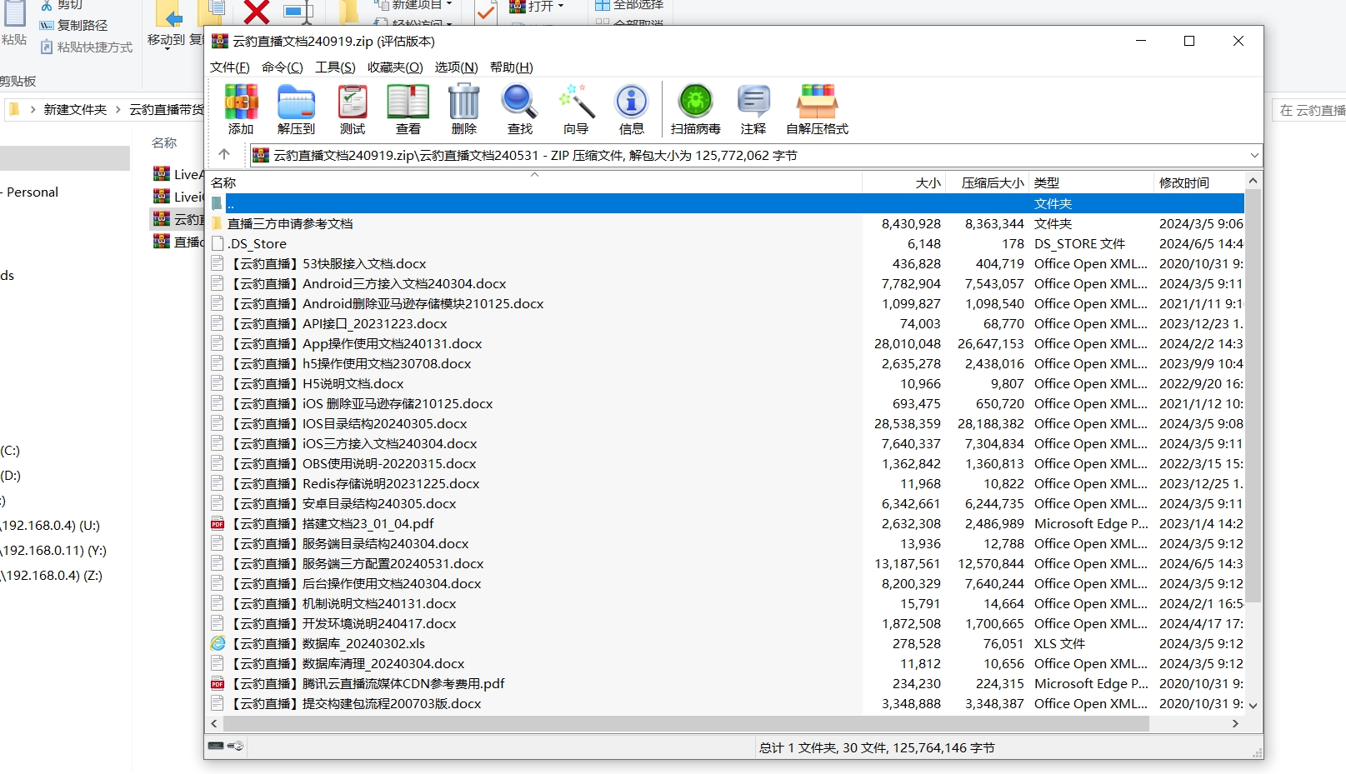Click the 解压到 (Extract to) icon

tap(296, 109)
